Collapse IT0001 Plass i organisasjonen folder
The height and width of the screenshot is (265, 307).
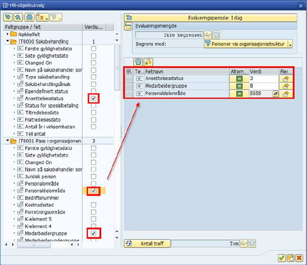point(8,141)
